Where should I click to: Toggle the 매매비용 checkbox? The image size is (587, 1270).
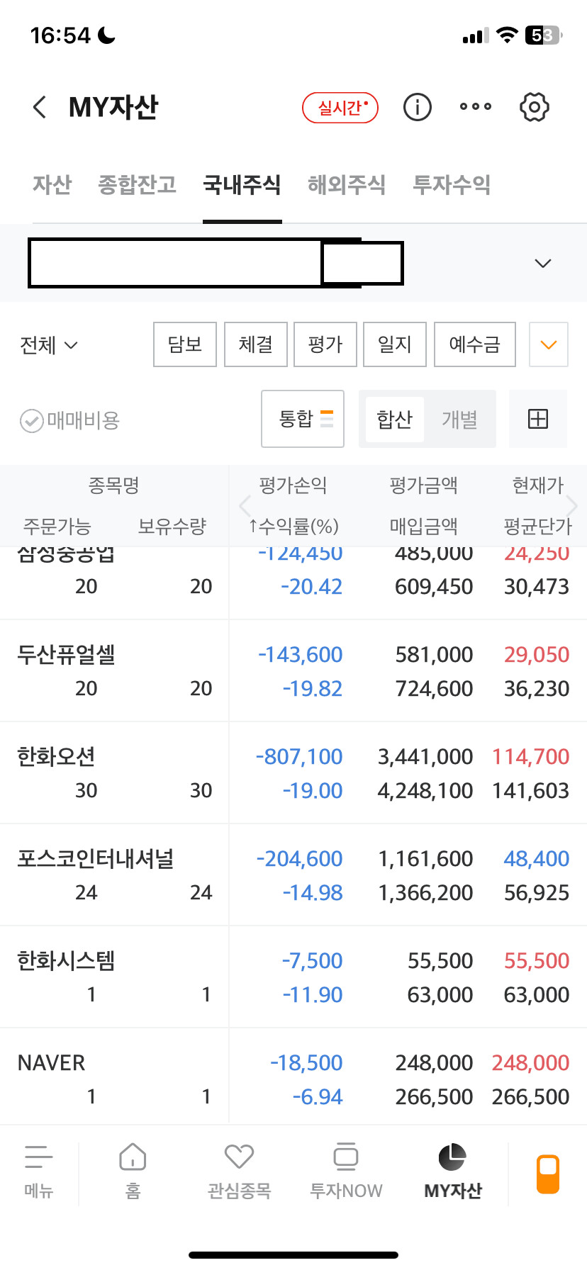[32, 421]
